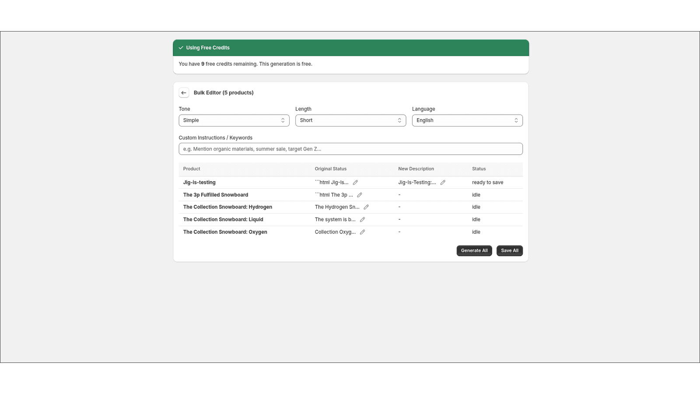
Task: Click the checkmark icon on Using Free Credits banner
Action: pos(181,48)
